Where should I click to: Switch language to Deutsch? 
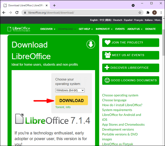tap(118, 20)
